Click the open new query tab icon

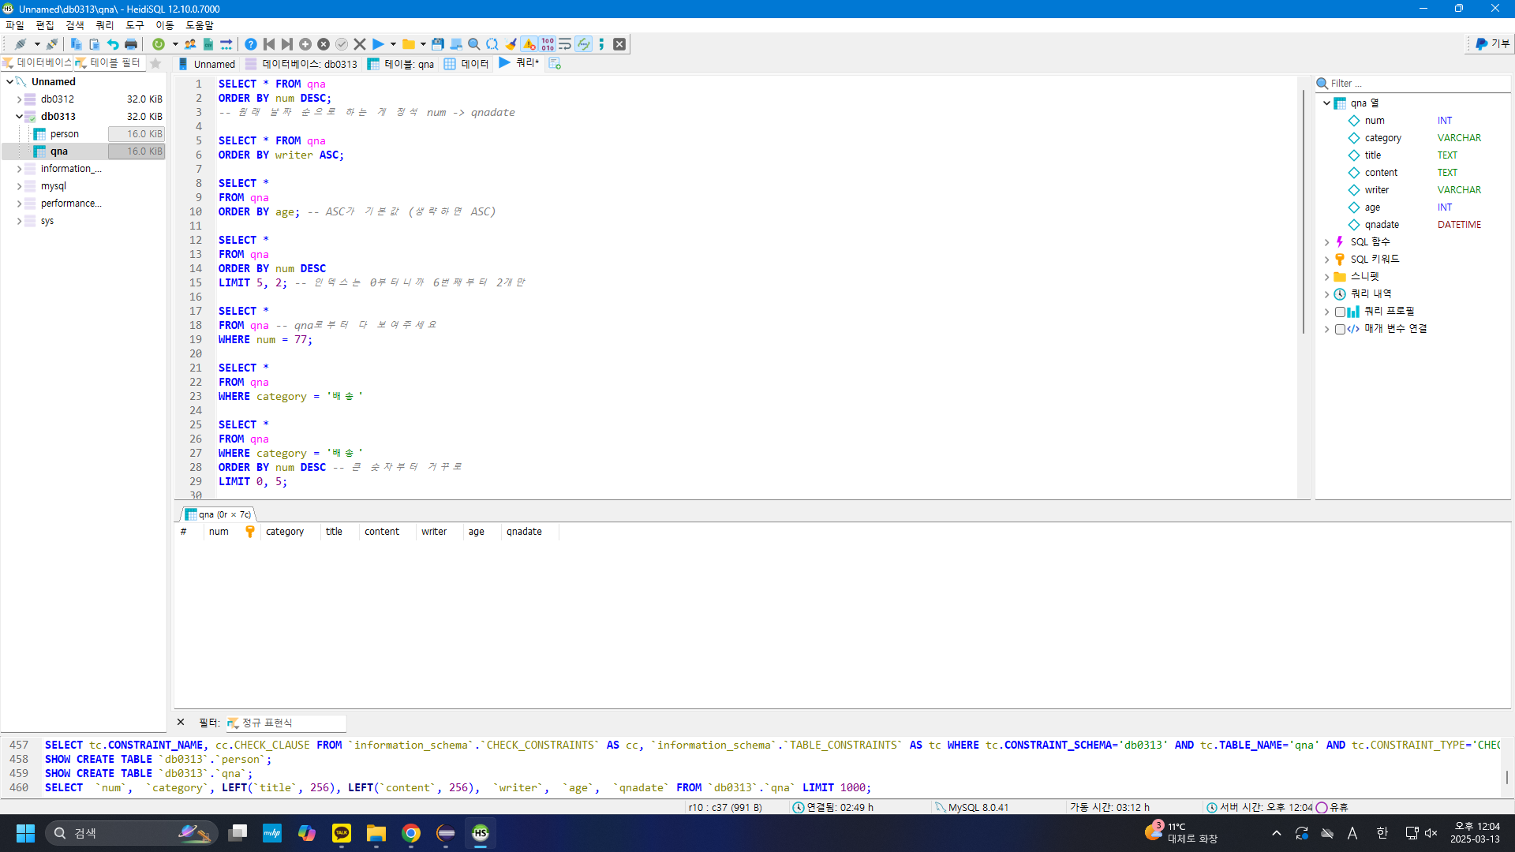coord(555,64)
